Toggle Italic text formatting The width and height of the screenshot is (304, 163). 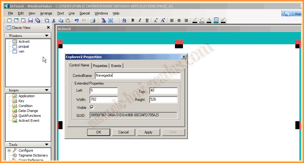point(140,20)
